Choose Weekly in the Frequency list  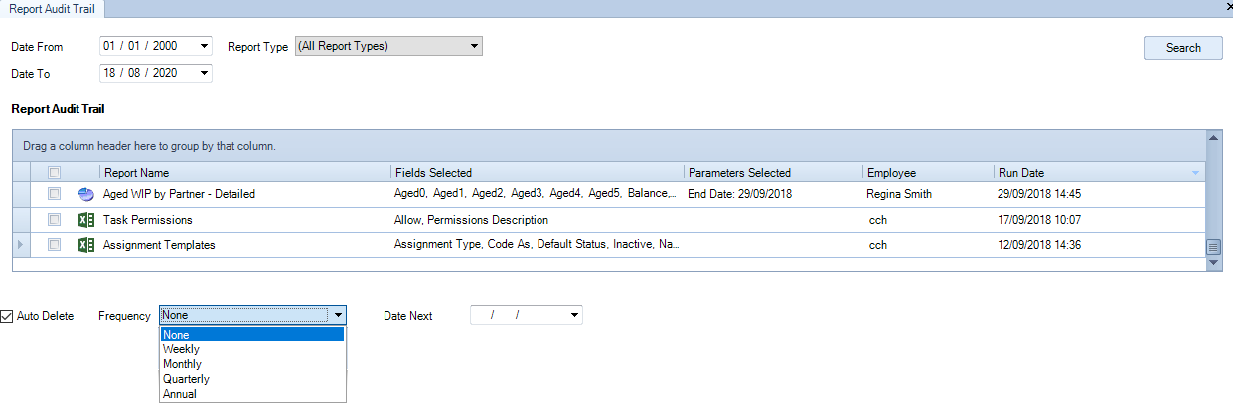pyautogui.click(x=252, y=349)
